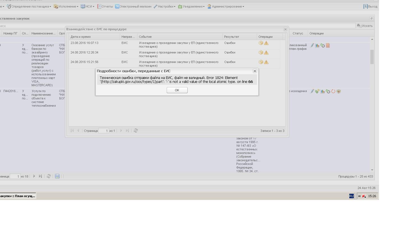Screen dimensions: 404x252
Task: Click bar chart icon in heat supply row
Action: [x=323, y=91]
